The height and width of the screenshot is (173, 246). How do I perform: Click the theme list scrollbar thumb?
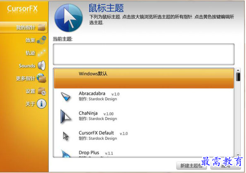coord(238,77)
